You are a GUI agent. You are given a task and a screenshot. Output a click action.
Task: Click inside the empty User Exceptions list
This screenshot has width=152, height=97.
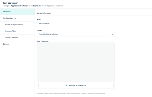76,62
